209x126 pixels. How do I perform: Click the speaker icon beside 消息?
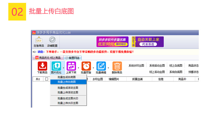[x=34, y=52]
